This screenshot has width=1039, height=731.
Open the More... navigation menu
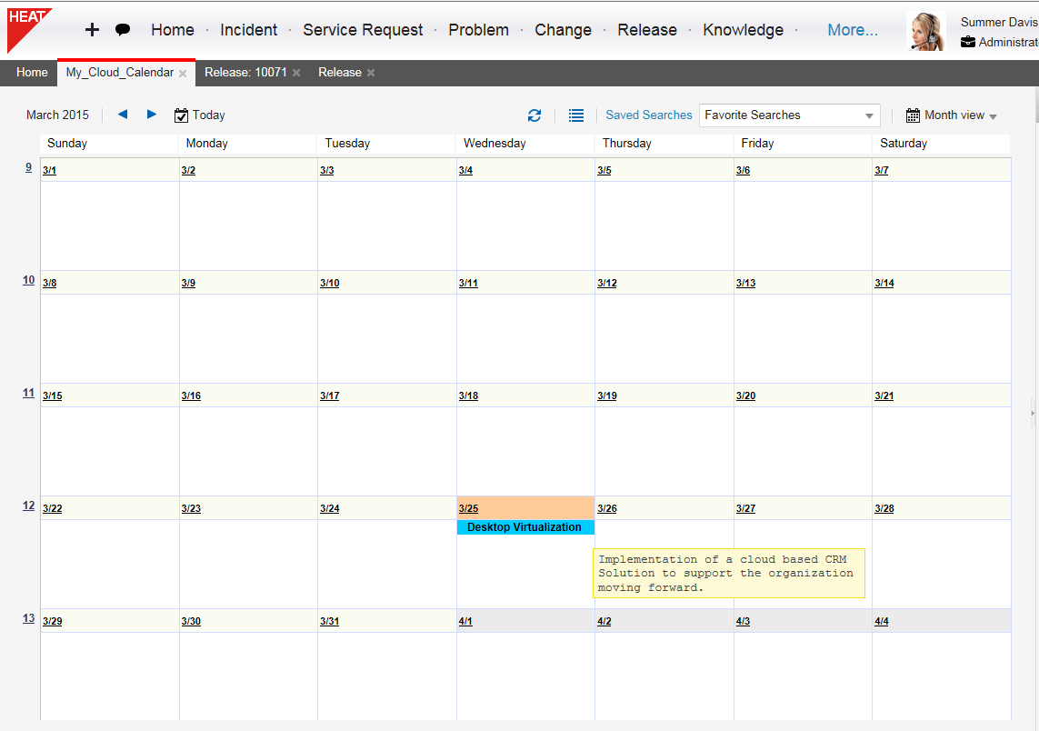coord(853,30)
